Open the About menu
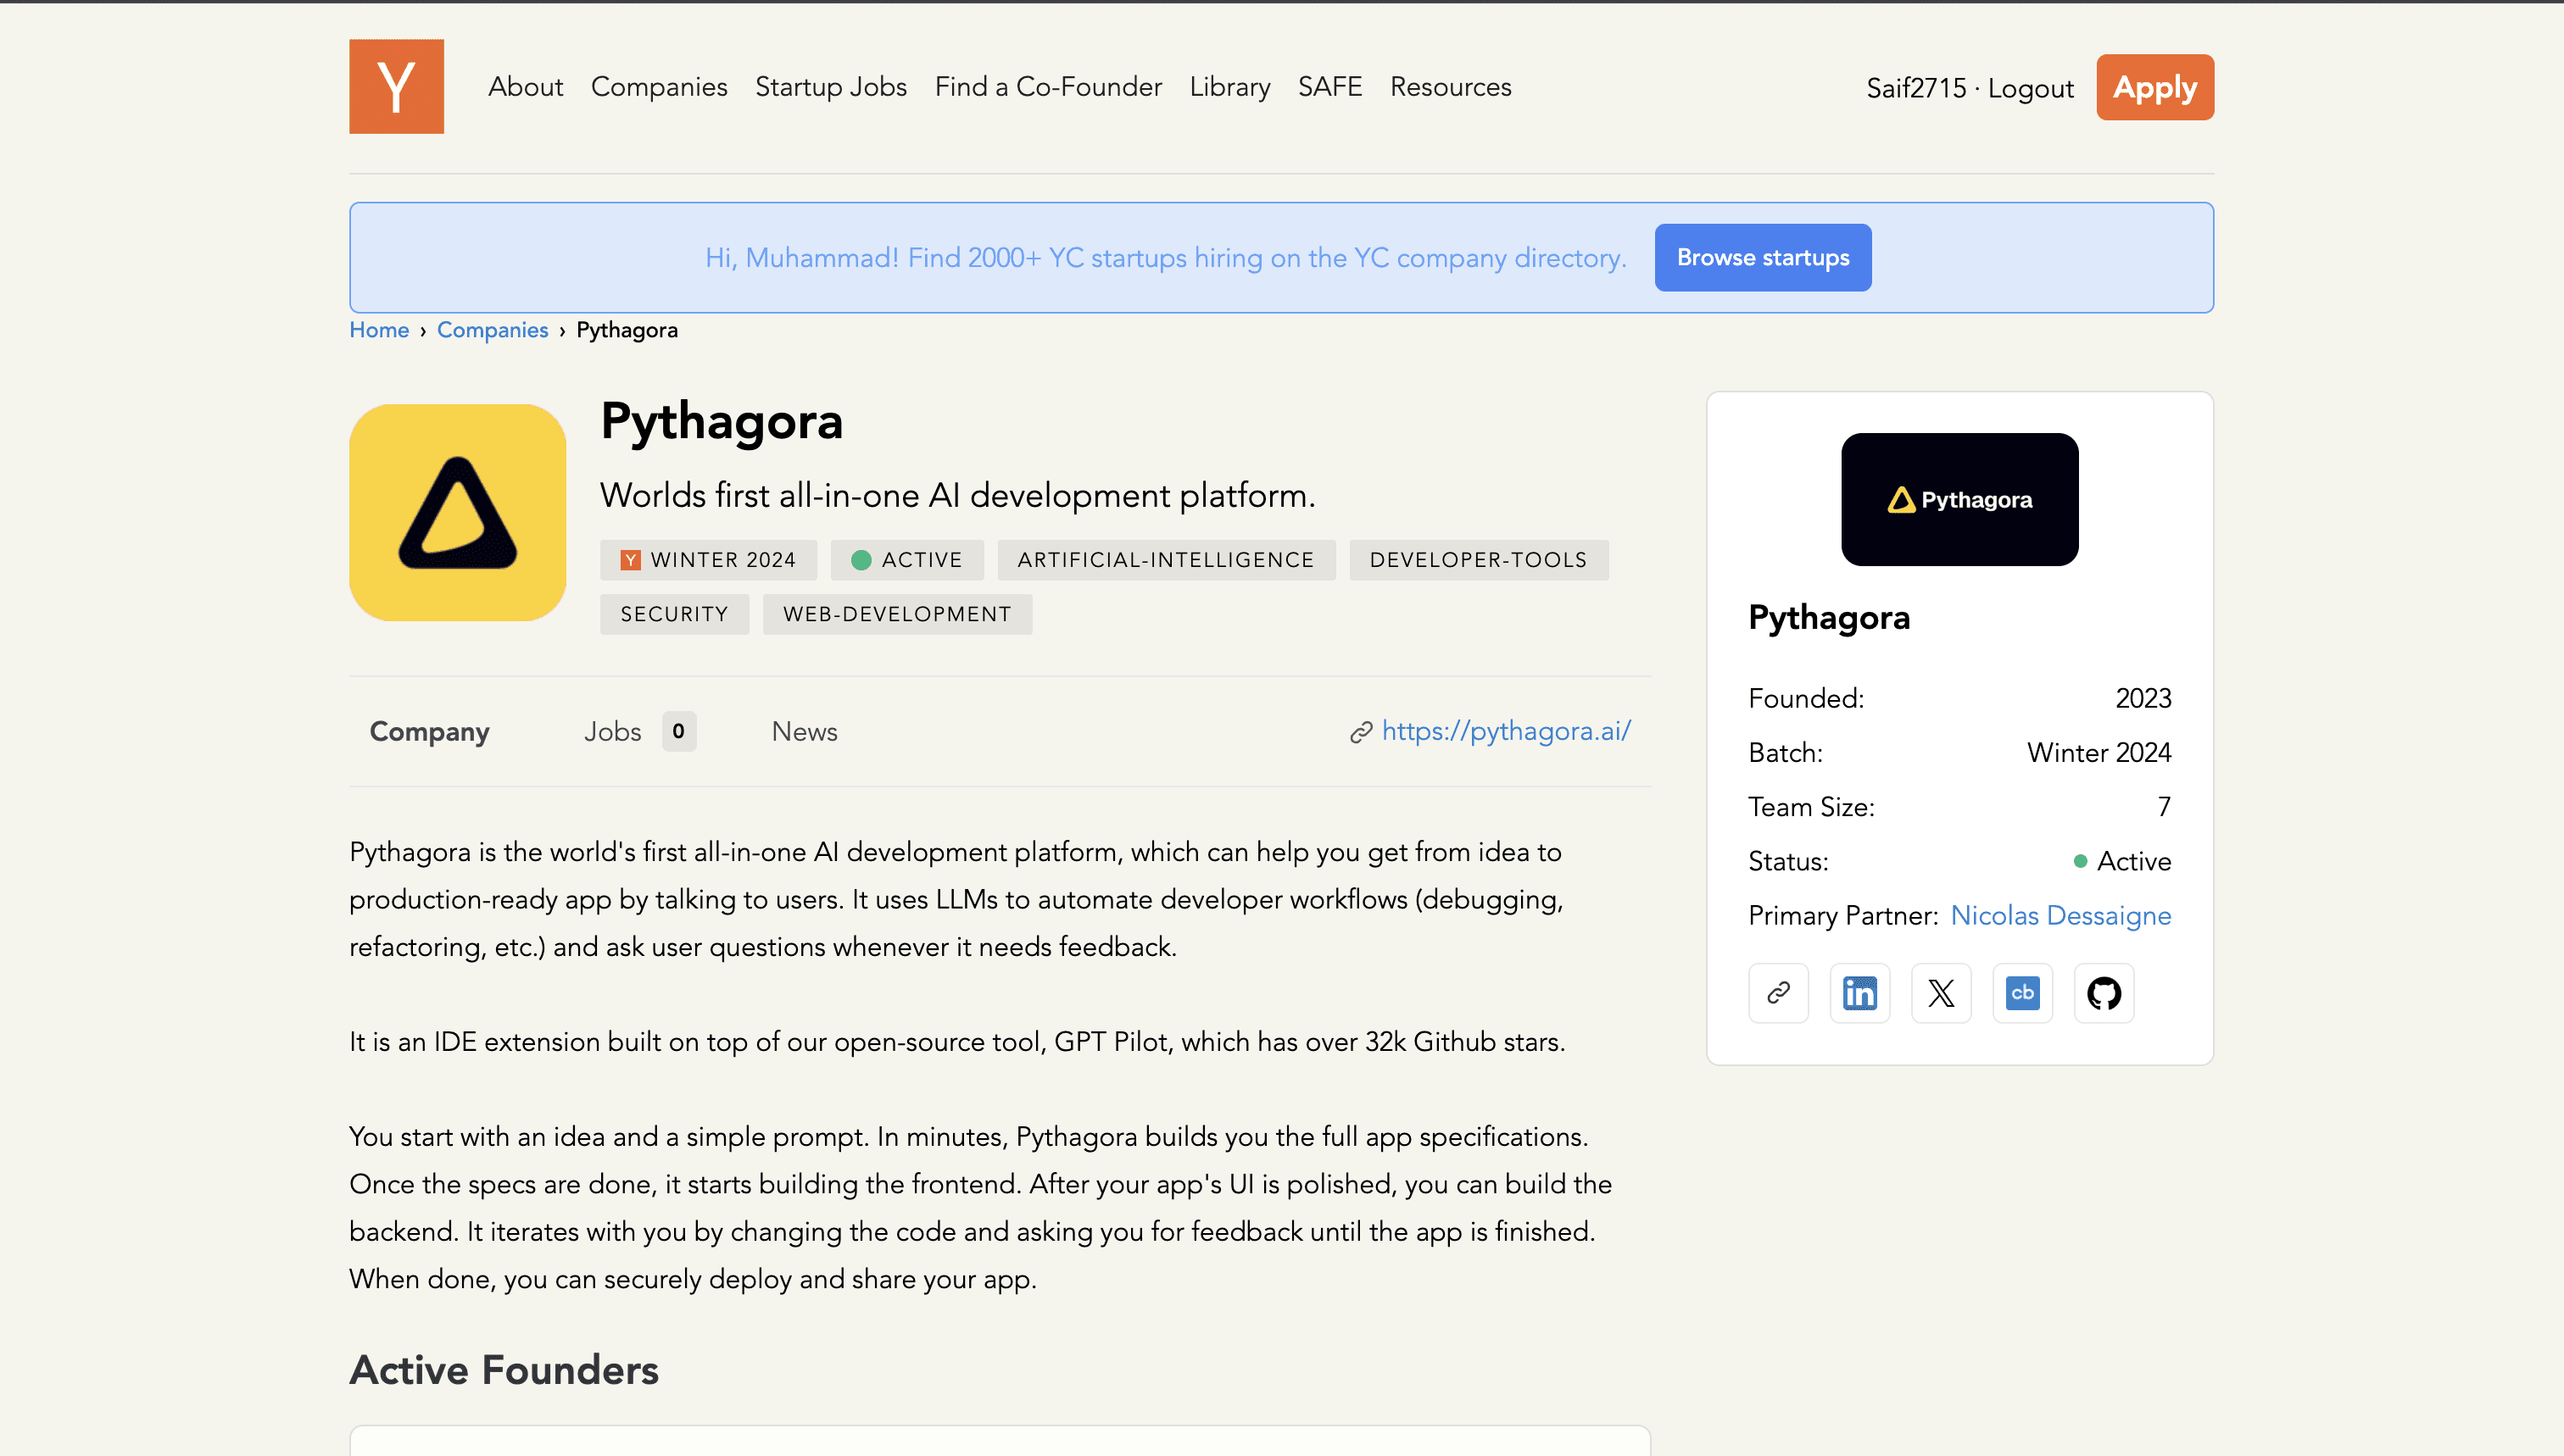 pos(525,86)
